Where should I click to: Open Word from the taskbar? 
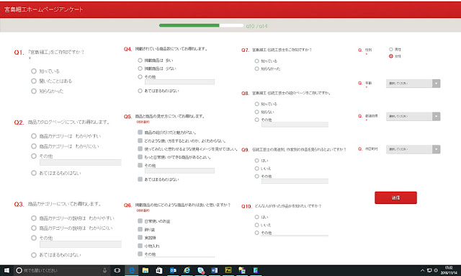pyautogui.click(x=215, y=270)
